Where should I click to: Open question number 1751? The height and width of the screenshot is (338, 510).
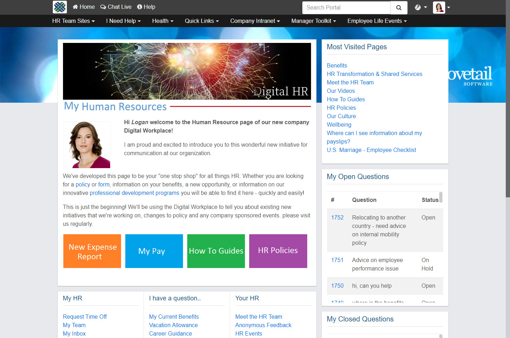coord(337,260)
